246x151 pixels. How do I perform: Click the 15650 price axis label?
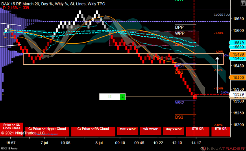(x=238, y=19)
